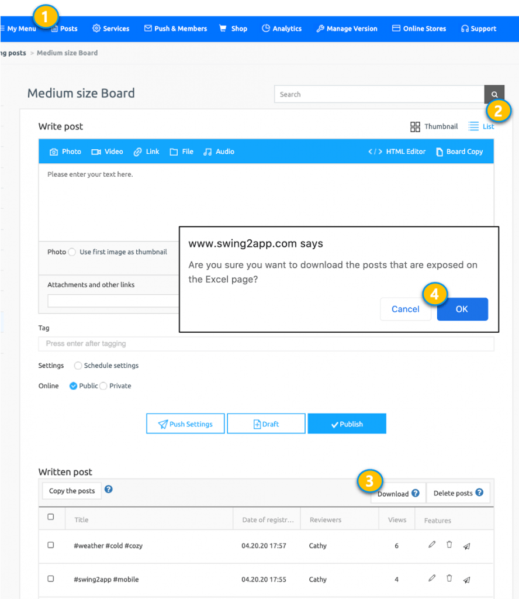Screen dimensions: 519x599
Task: Check the #weather #cold #cozy post checkbox
Action: tap(51, 545)
